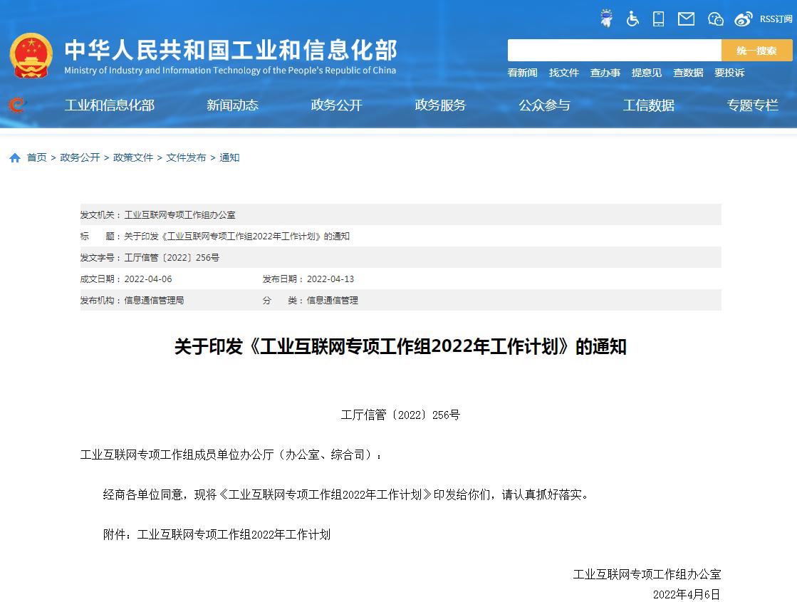Open 专题专栏 navigation tab
Screen dimensions: 797x602
(x=752, y=105)
